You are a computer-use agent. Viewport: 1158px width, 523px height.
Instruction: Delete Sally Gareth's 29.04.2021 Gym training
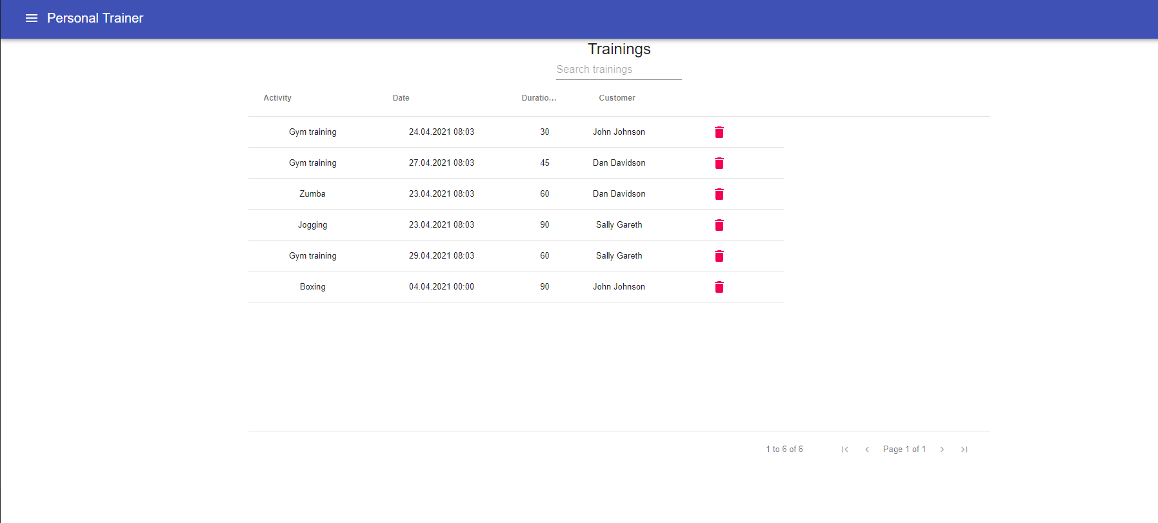click(x=719, y=256)
